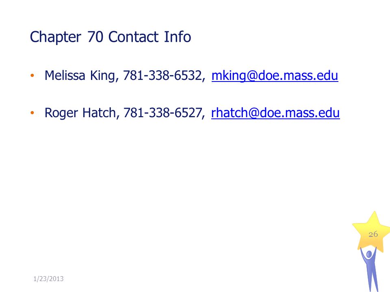Click the orange bullet beside Melissa King

click(x=32, y=75)
